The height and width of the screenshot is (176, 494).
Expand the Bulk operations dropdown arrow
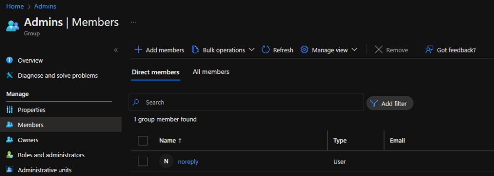pos(251,50)
